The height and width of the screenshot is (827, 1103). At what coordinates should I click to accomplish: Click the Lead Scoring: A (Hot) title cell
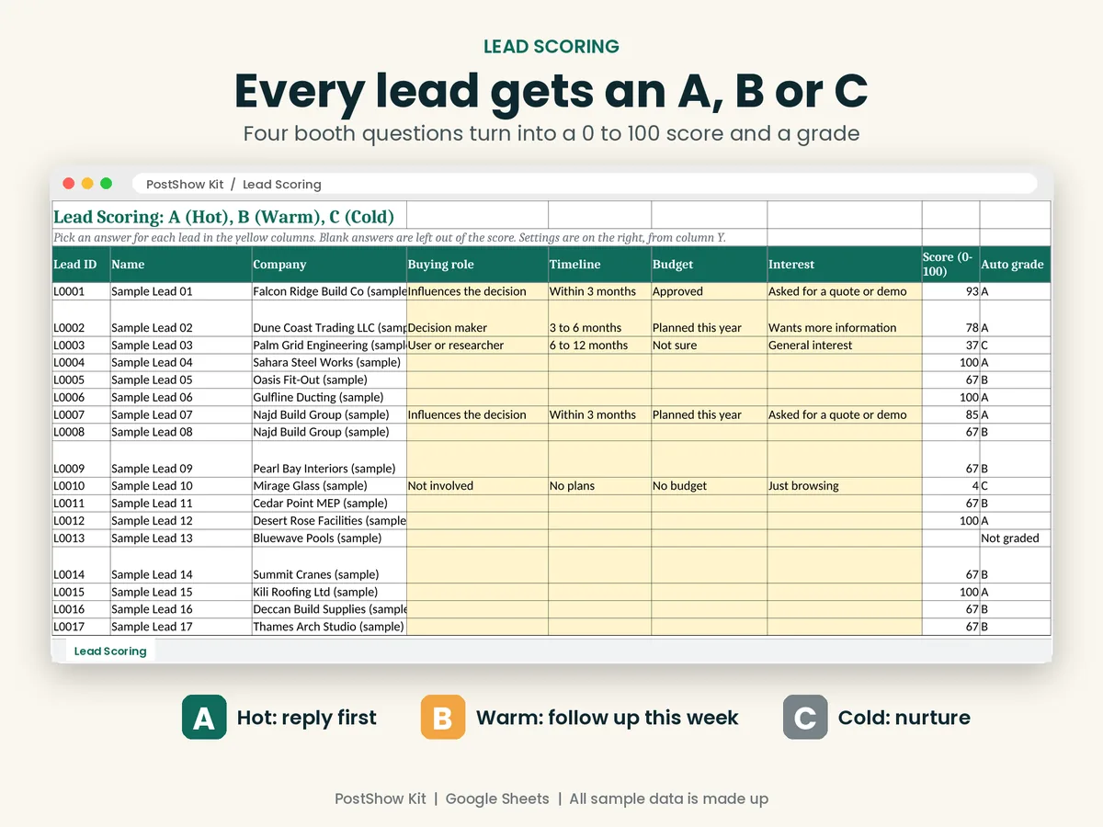(229, 217)
